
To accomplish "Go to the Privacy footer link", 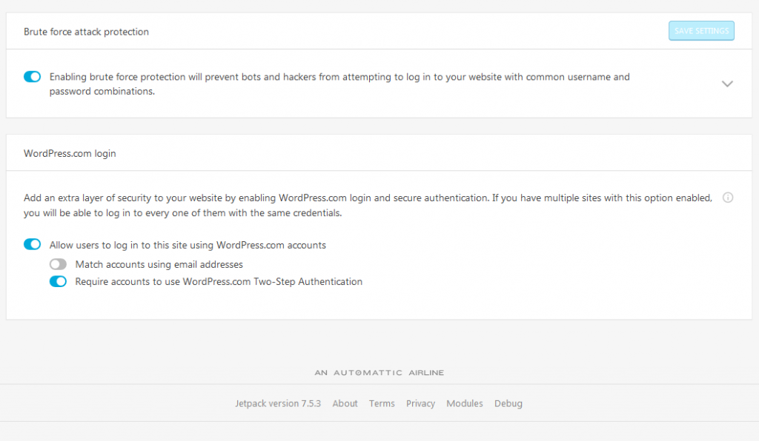I will [420, 403].
